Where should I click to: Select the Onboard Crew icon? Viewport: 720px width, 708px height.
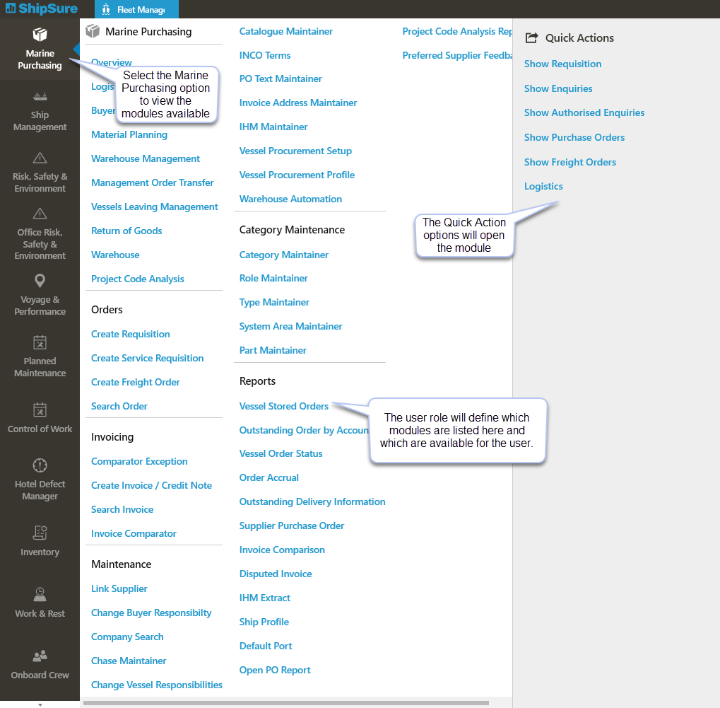click(x=40, y=656)
